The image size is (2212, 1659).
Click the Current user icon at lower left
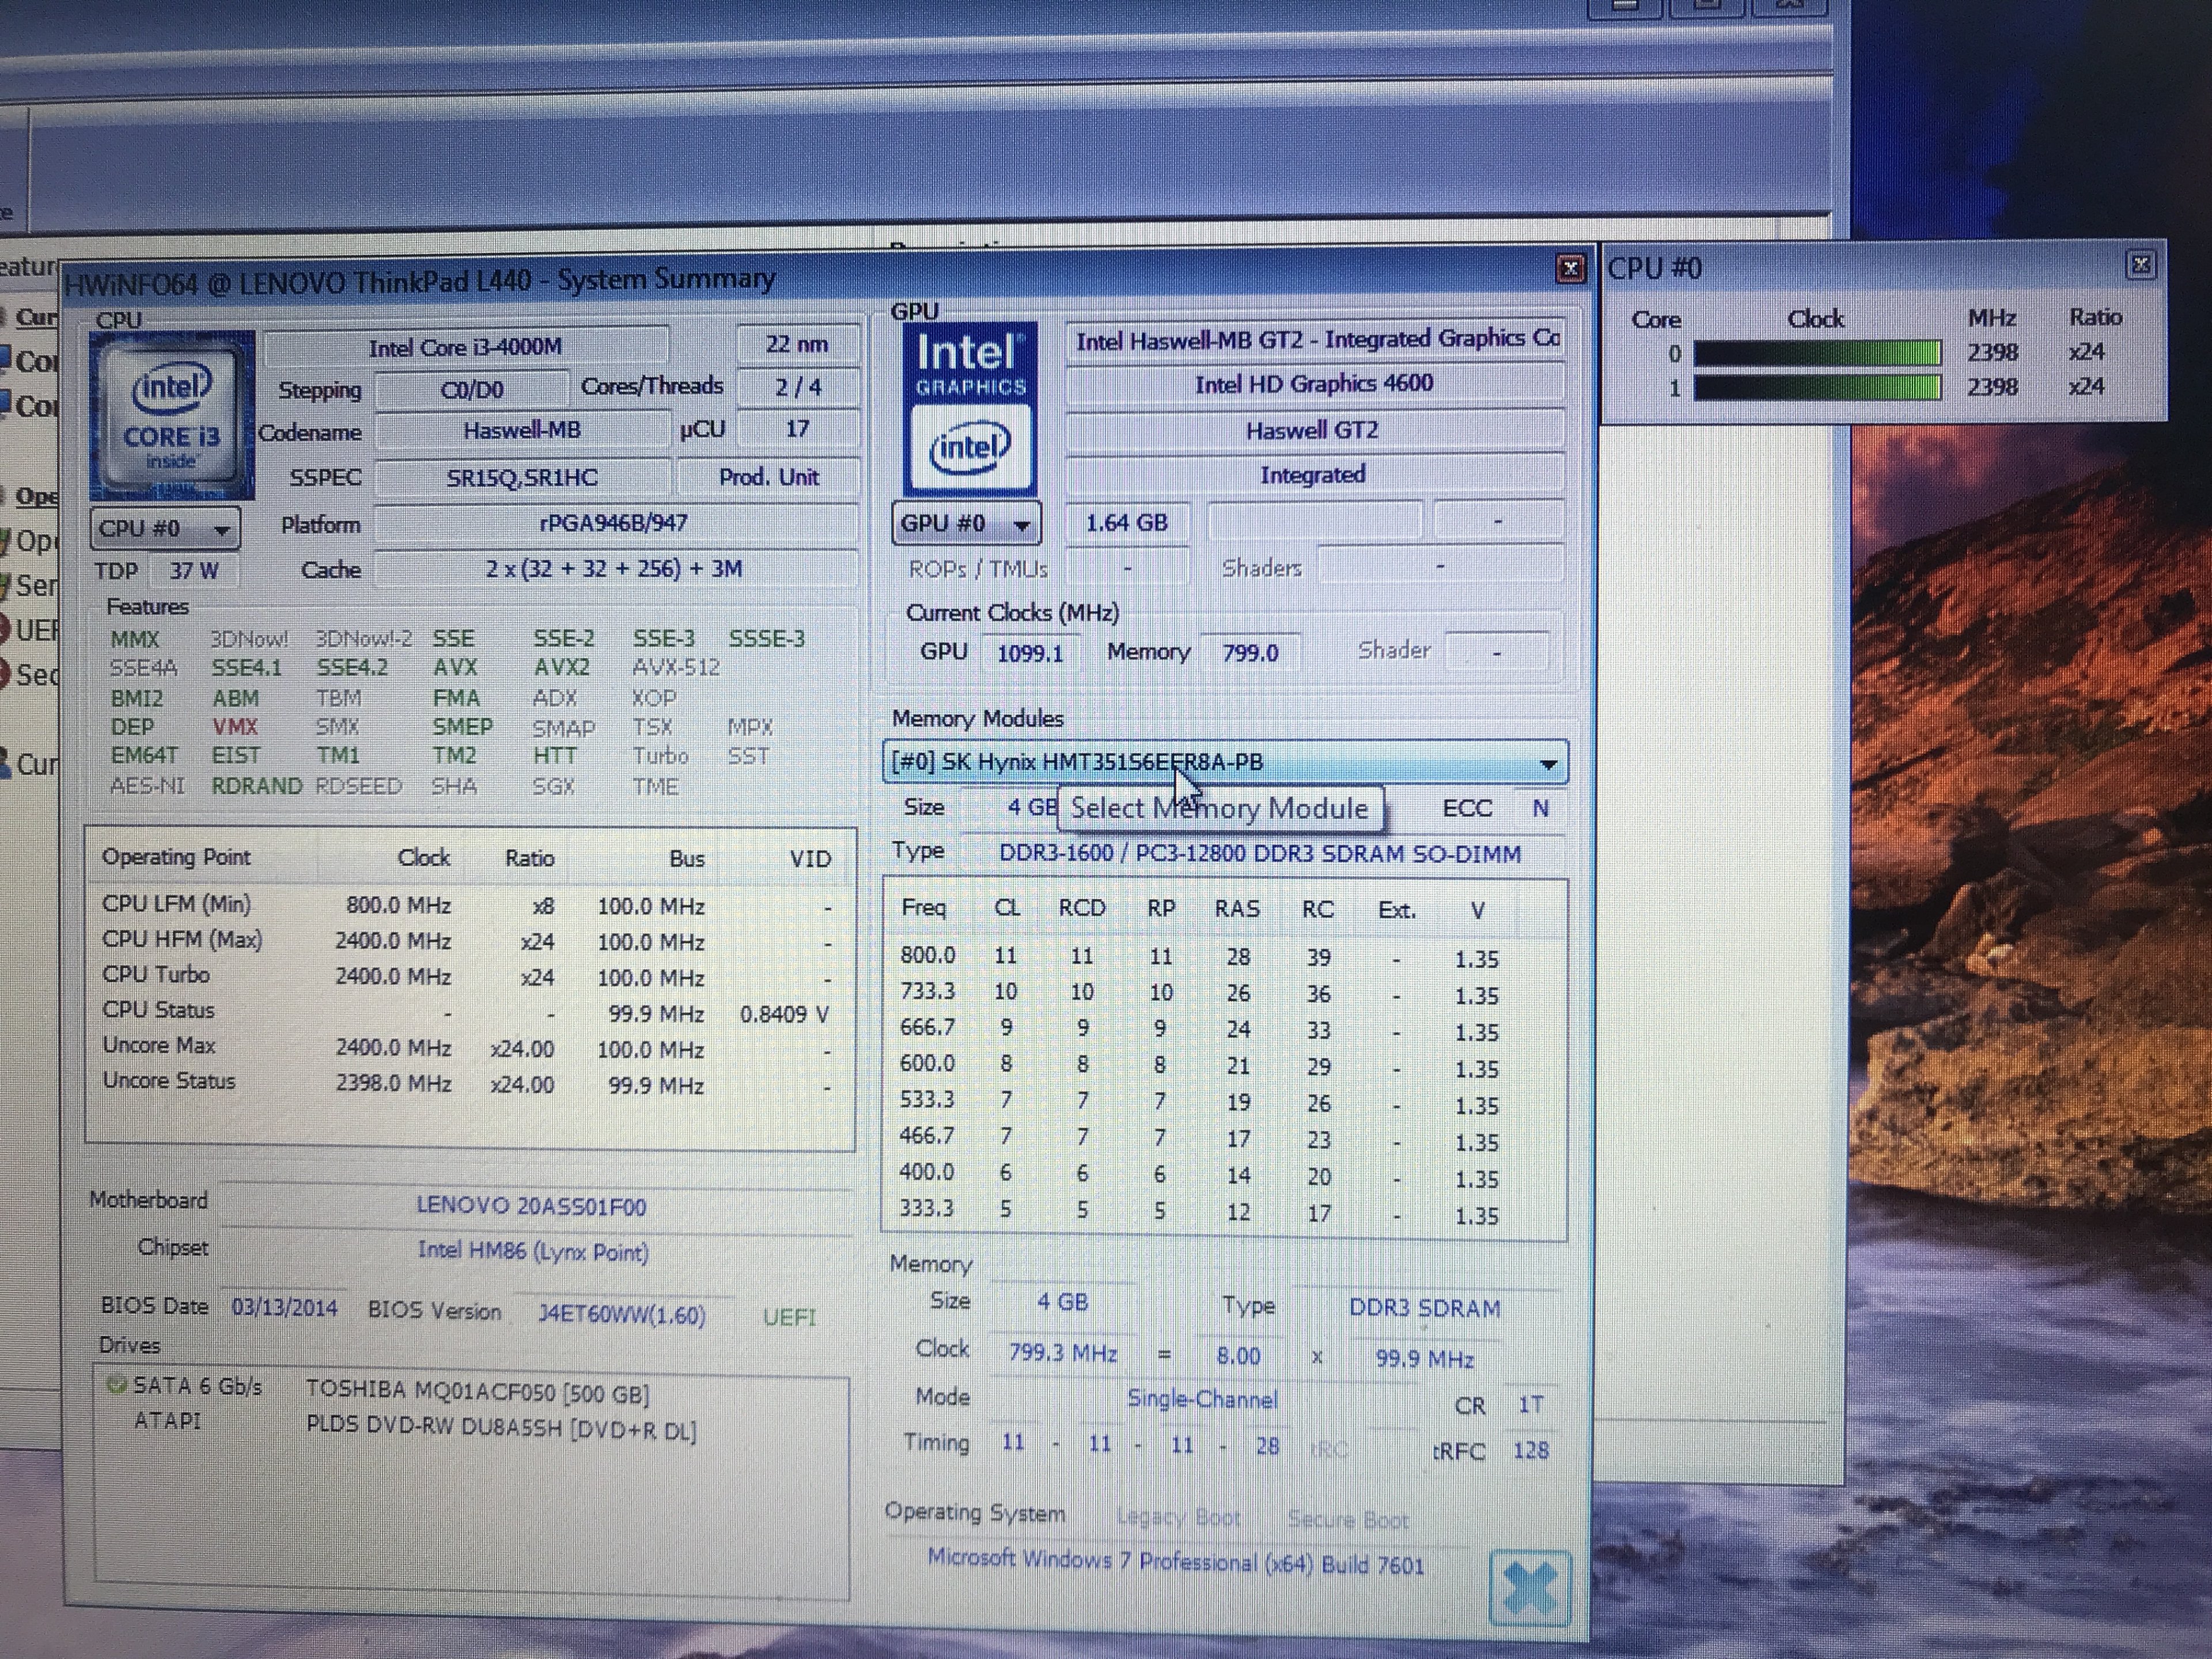tap(6, 764)
